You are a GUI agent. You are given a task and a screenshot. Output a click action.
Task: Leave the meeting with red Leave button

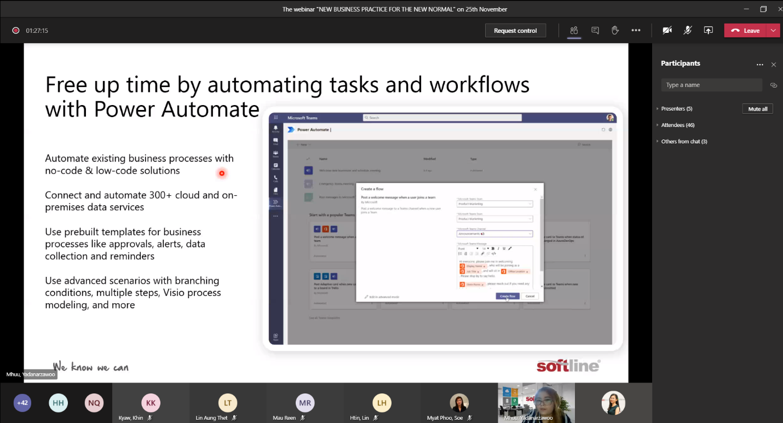(x=746, y=31)
